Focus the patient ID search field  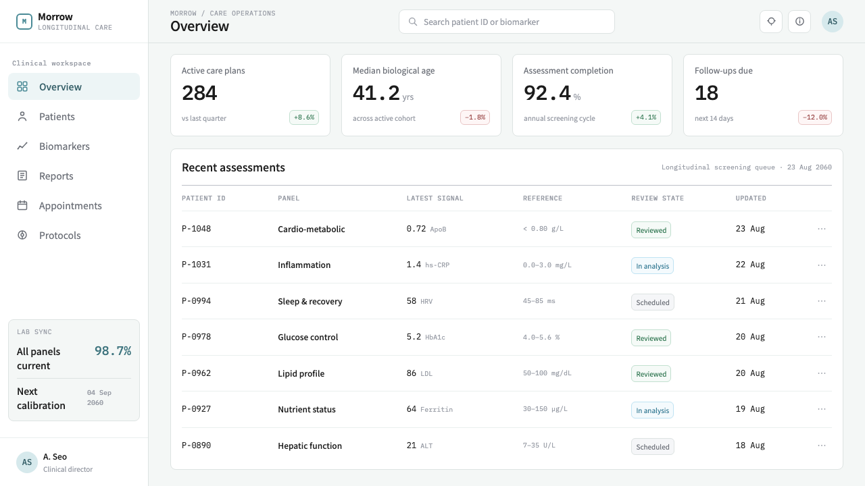click(x=507, y=22)
